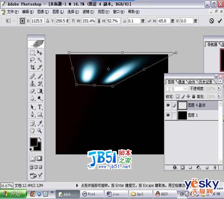
Task: Open the 编辑 menu
Action: [x=28, y=12]
